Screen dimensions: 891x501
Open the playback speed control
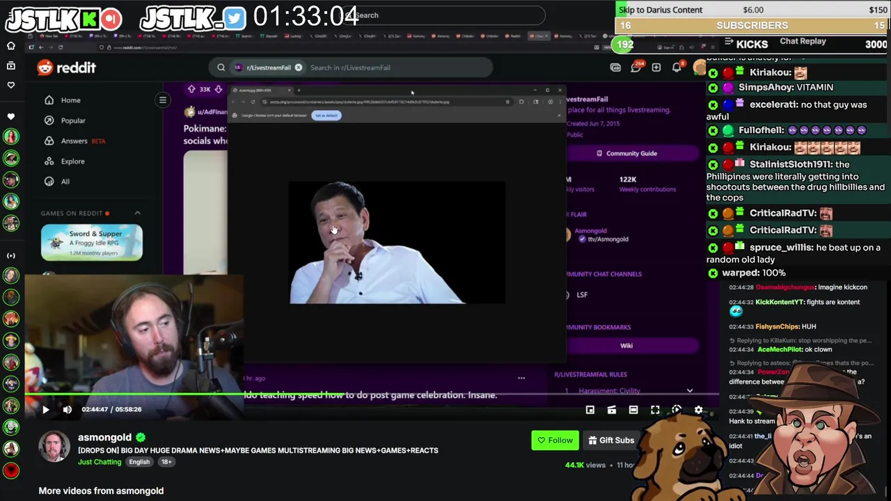[x=677, y=411]
